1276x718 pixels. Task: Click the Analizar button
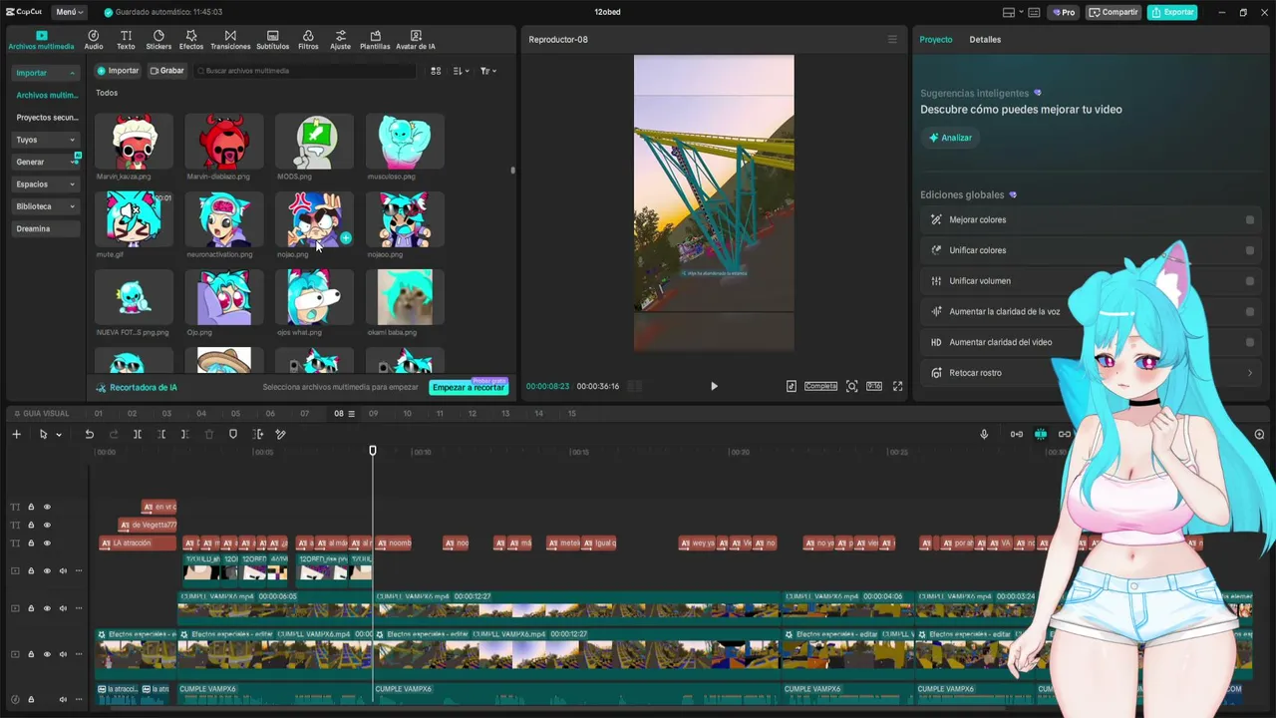[950, 138]
